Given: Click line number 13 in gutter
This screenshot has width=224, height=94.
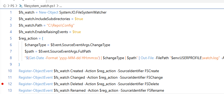Looking at the screenshot, I should (10, 90).
